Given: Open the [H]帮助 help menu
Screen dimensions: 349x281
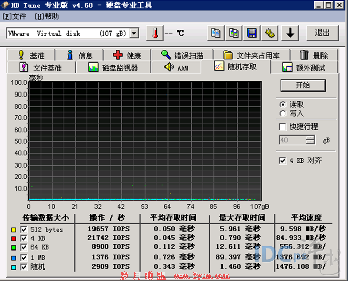Looking at the screenshot, I should pos(47,16).
